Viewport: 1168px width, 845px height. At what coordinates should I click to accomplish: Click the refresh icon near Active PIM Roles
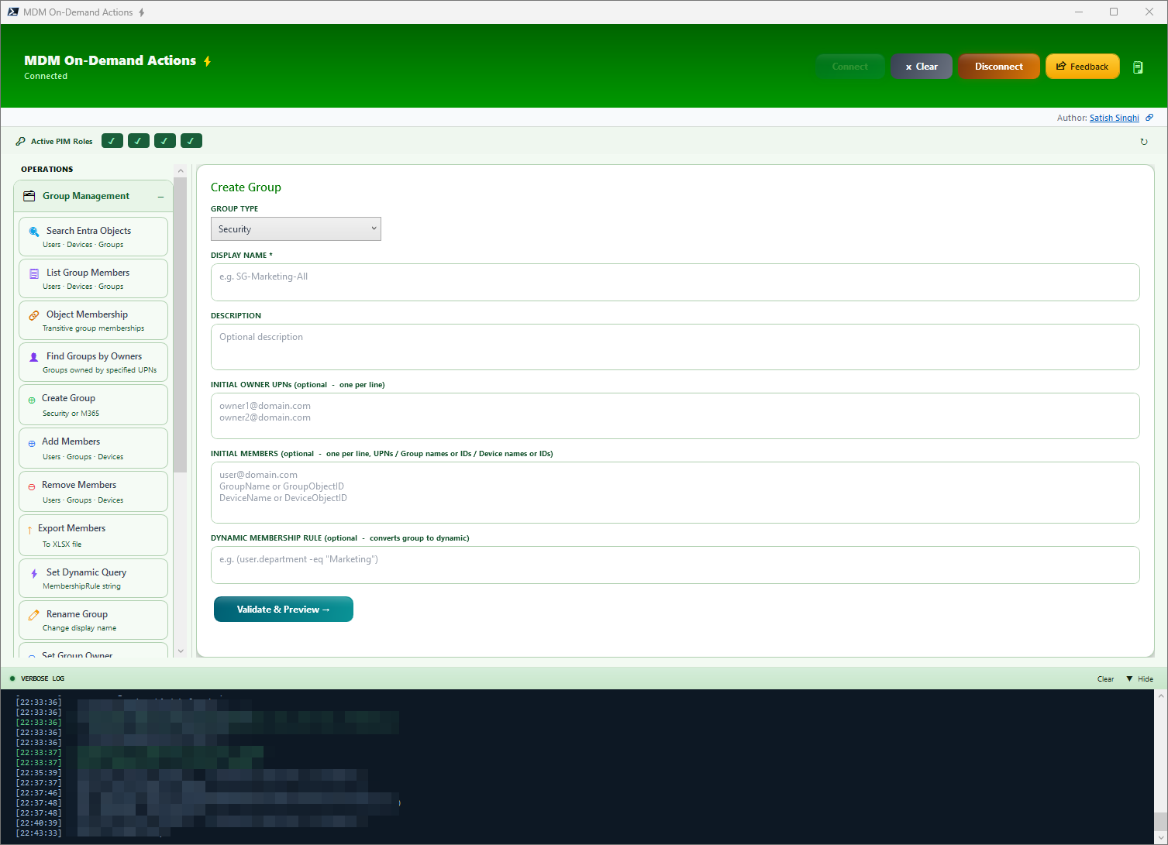[x=1144, y=141]
